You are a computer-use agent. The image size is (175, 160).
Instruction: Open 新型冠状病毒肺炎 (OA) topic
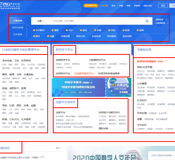150,61
